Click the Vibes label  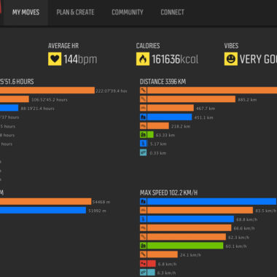tap(231, 46)
